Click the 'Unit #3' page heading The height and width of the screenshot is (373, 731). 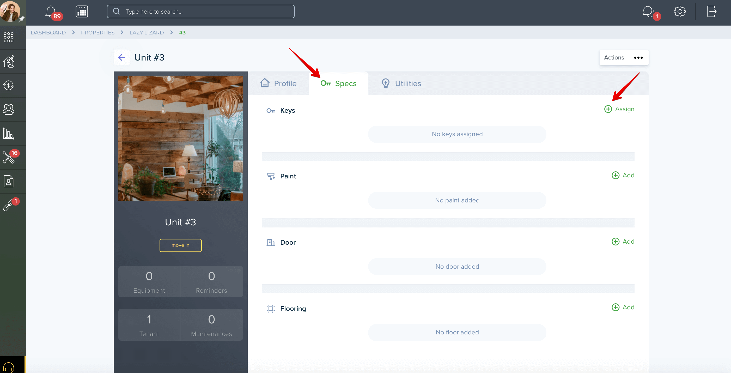tap(149, 58)
